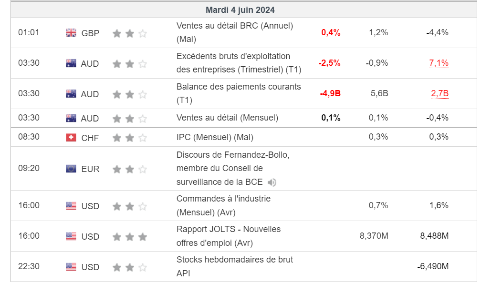
Task: Open Discours de Fernandez-Bollo event
Action: point(233,169)
